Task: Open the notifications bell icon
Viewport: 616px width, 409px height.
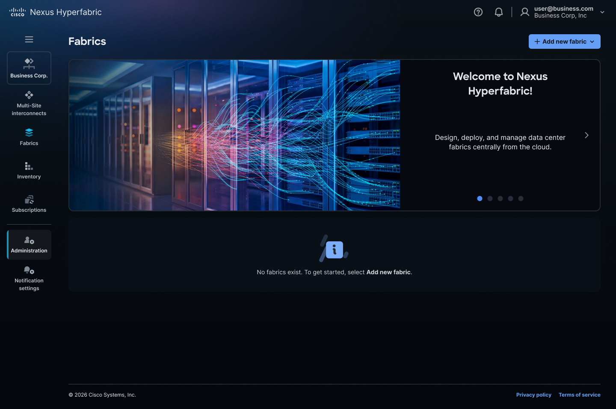Action: [x=499, y=12]
